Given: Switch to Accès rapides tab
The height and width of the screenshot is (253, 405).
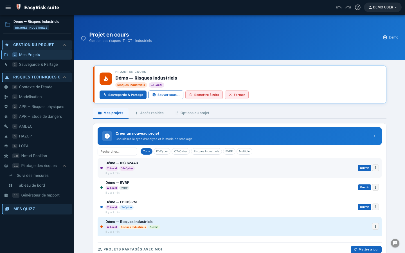Looking at the screenshot, I should pyautogui.click(x=149, y=113).
